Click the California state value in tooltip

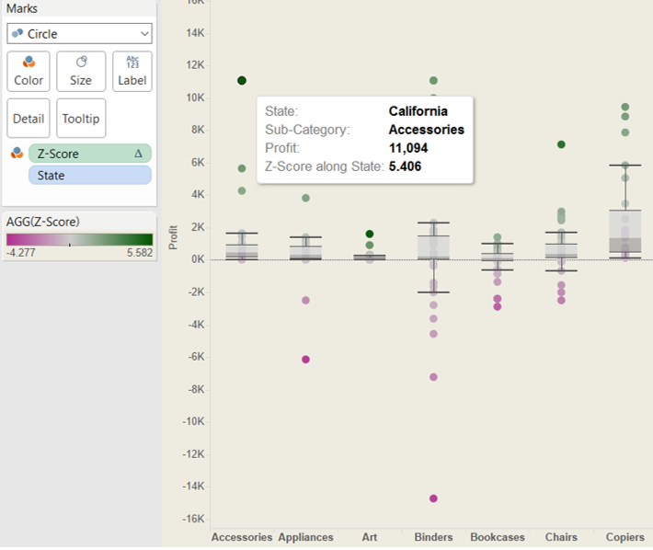point(418,111)
